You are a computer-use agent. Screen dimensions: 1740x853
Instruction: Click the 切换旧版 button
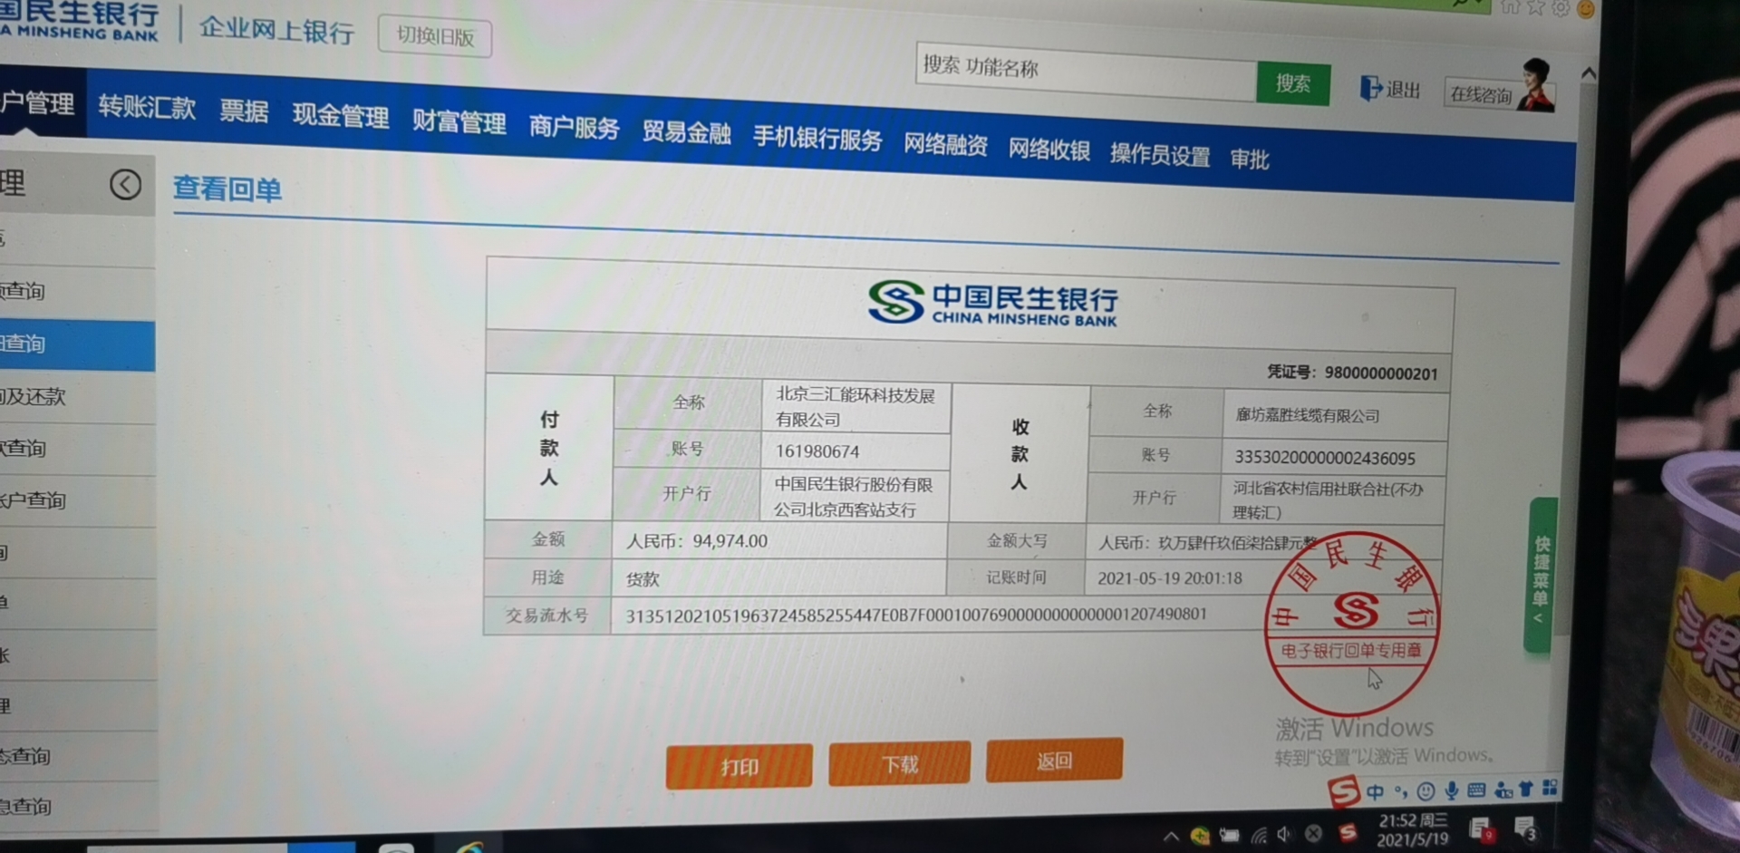click(x=435, y=36)
